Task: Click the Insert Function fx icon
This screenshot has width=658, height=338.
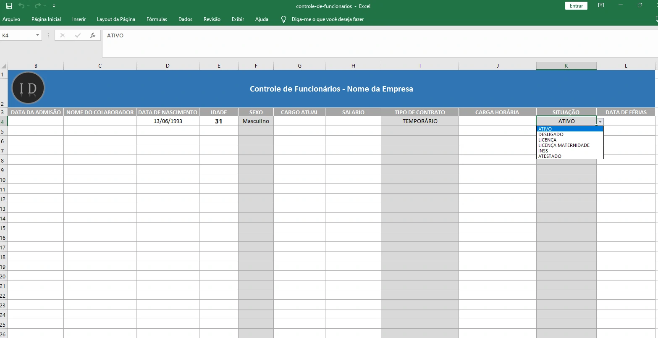Action: pyautogui.click(x=93, y=35)
